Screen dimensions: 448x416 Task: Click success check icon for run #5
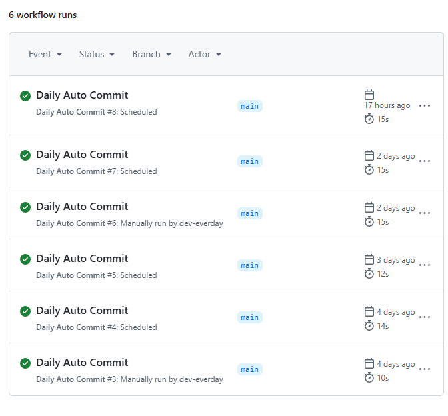(x=25, y=259)
